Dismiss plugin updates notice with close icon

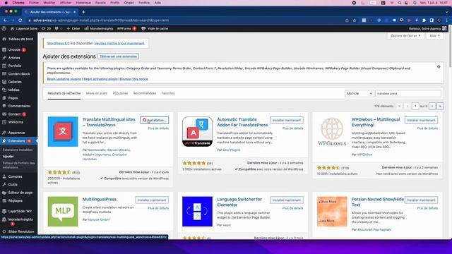[x=439, y=66]
